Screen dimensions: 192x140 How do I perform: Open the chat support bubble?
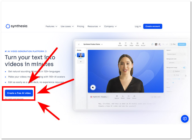185,119
